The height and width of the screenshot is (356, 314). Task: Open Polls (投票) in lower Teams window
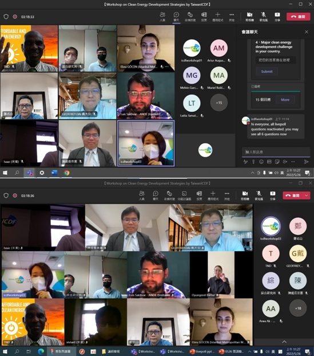click(199, 195)
